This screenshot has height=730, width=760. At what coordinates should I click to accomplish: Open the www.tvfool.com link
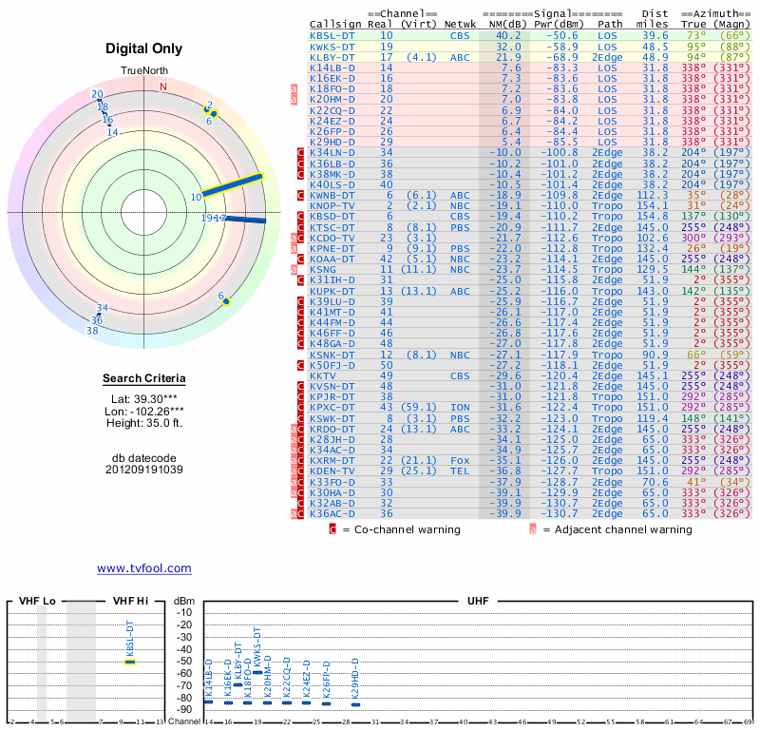tap(143, 568)
